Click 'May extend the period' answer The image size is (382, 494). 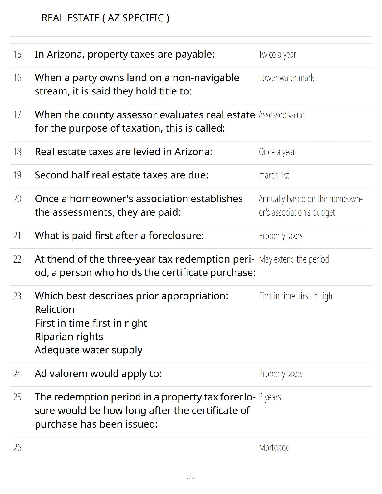click(x=294, y=259)
